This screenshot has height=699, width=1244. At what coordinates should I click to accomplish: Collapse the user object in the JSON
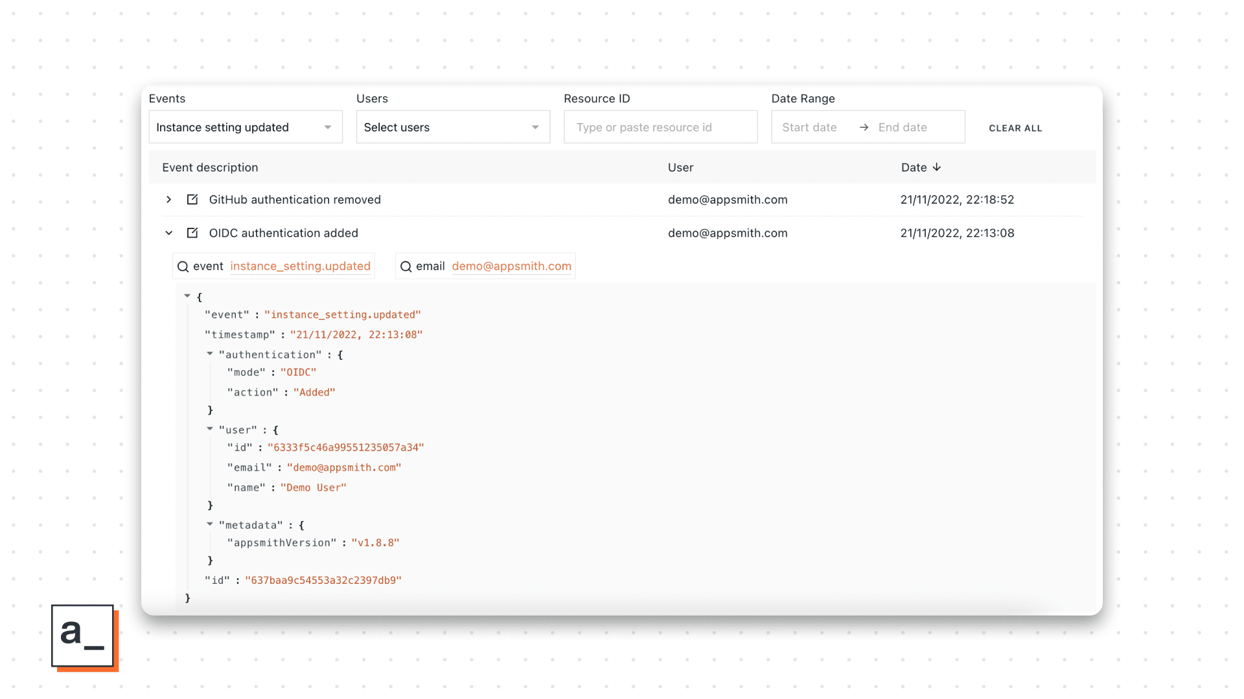coord(209,428)
